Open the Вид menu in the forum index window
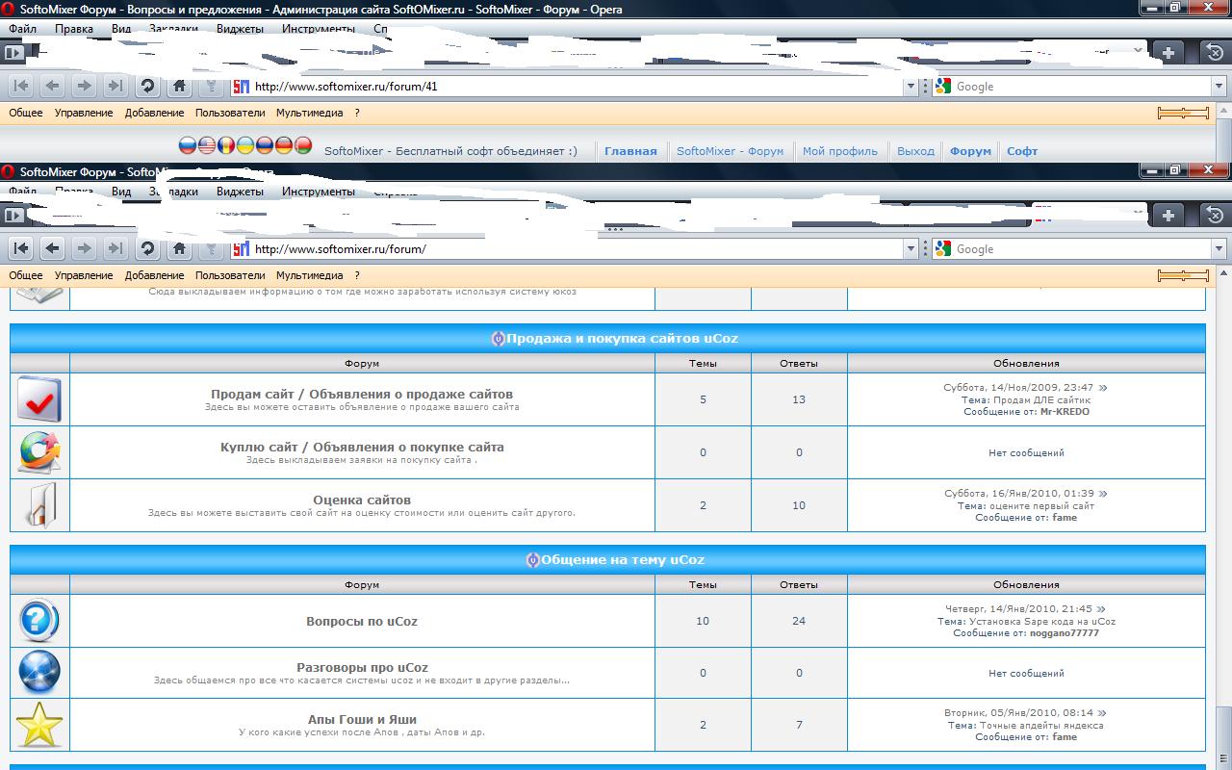Viewport: 1232px width, 770px height. coord(121,192)
